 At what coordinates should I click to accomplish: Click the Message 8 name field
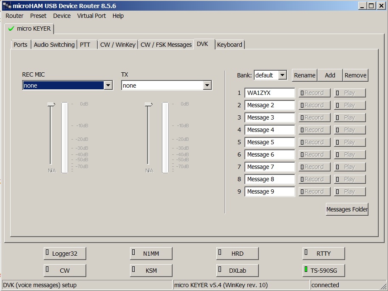[x=269, y=179]
